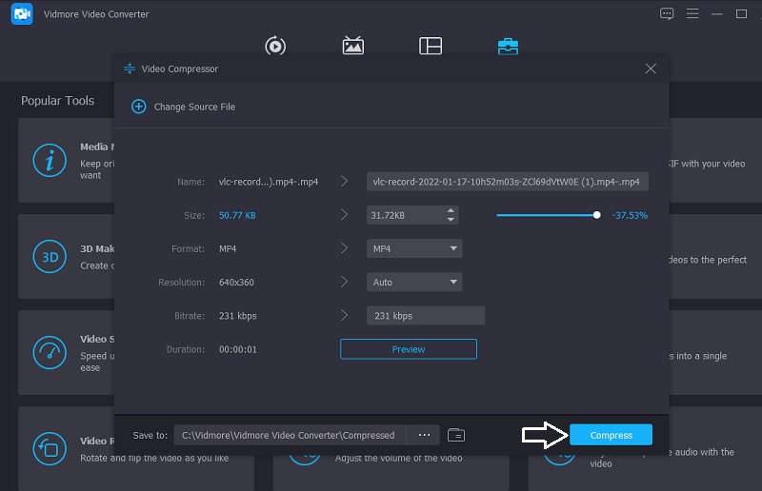Open the hamburger menu in title bar
This screenshot has height=491, width=762.
[692, 14]
